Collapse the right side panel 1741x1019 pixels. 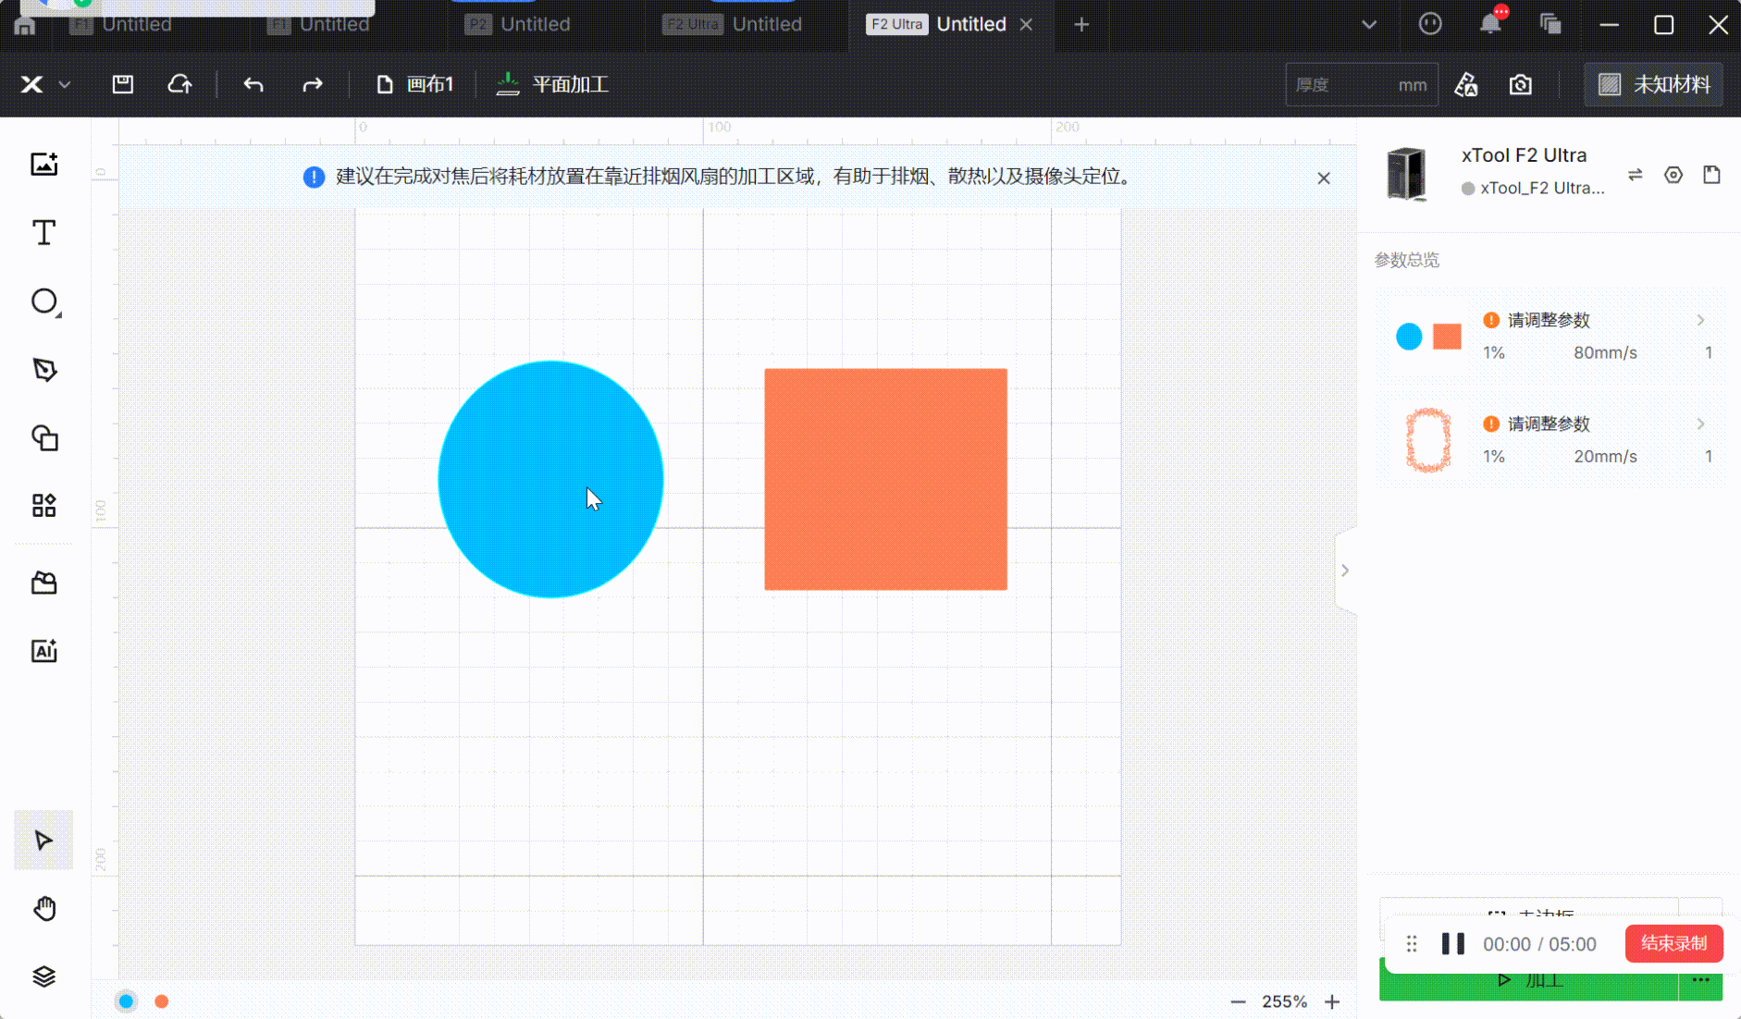pyautogui.click(x=1345, y=571)
